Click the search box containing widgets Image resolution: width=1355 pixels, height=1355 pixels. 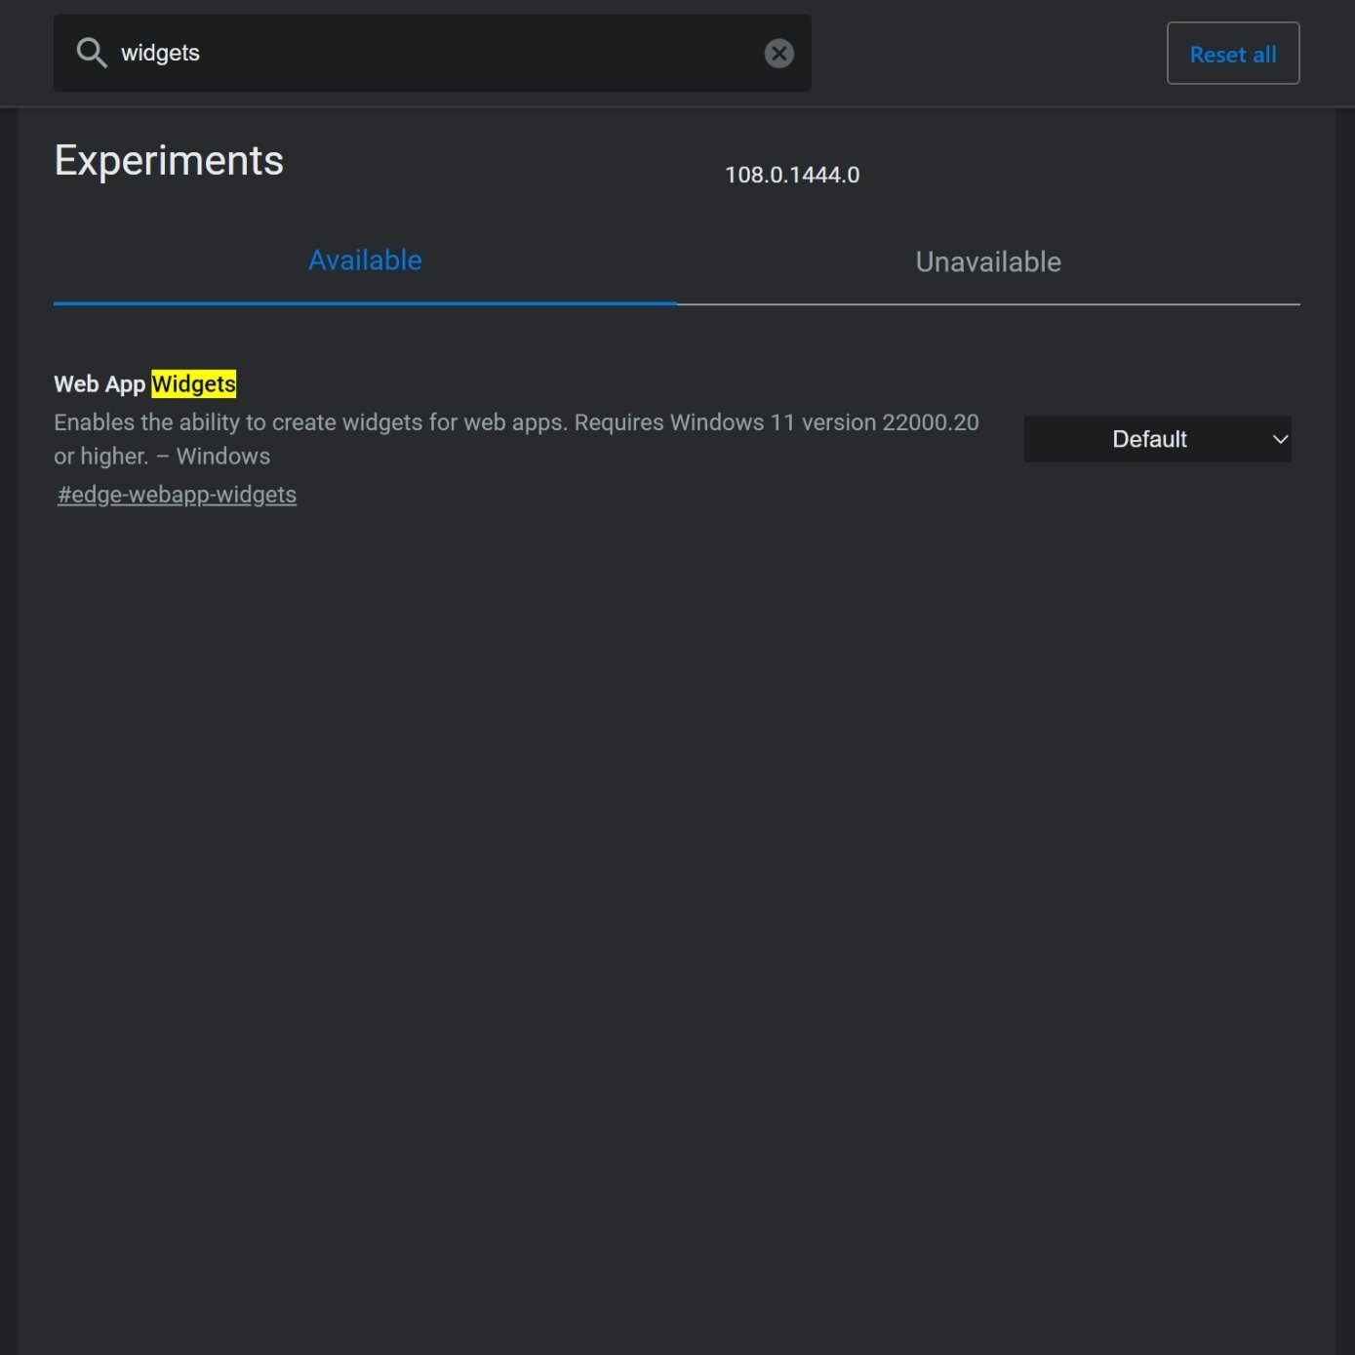(x=432, y=53)
